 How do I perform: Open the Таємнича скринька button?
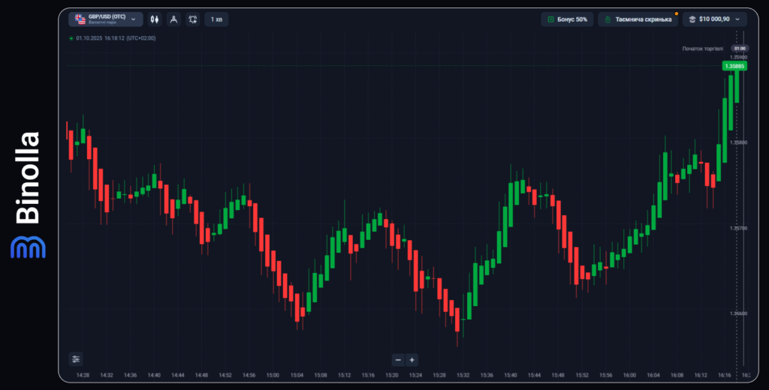tap(638, 19)
